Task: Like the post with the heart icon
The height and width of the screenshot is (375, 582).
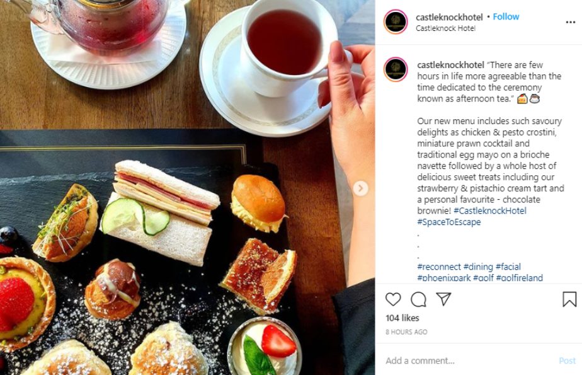Action: click(x=393, y=299)
